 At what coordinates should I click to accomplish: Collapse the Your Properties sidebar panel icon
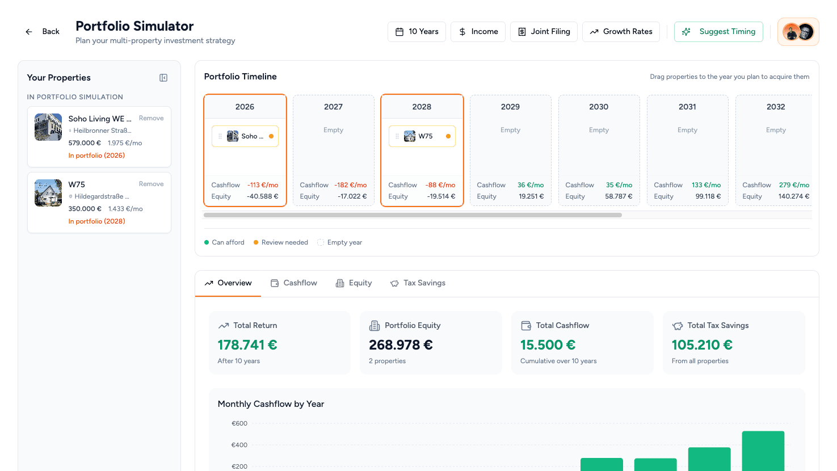163,78
